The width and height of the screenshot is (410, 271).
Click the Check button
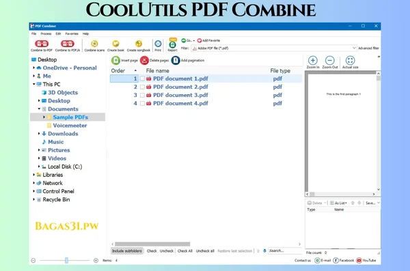click(x=152, y=251)
